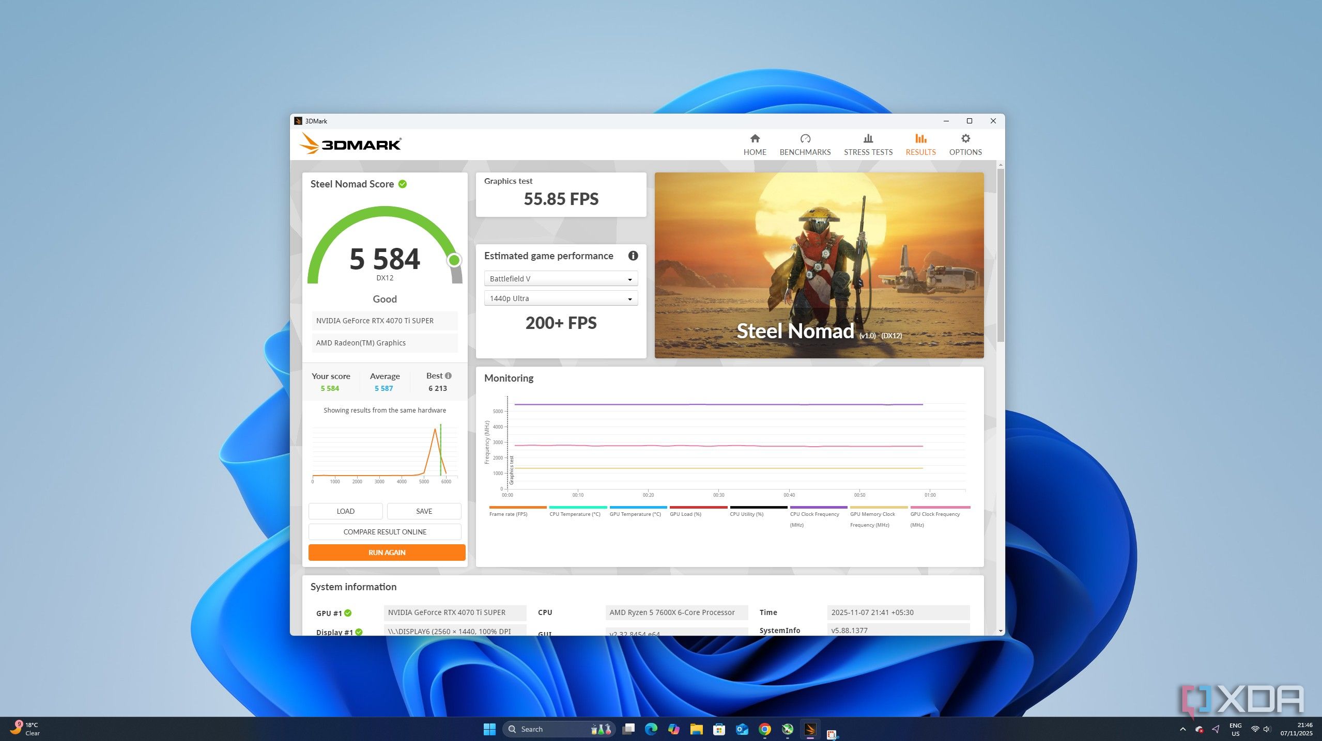Click COMPARE RESULT ONLINE
This screenshot has width=1322, height=741.
385,532
